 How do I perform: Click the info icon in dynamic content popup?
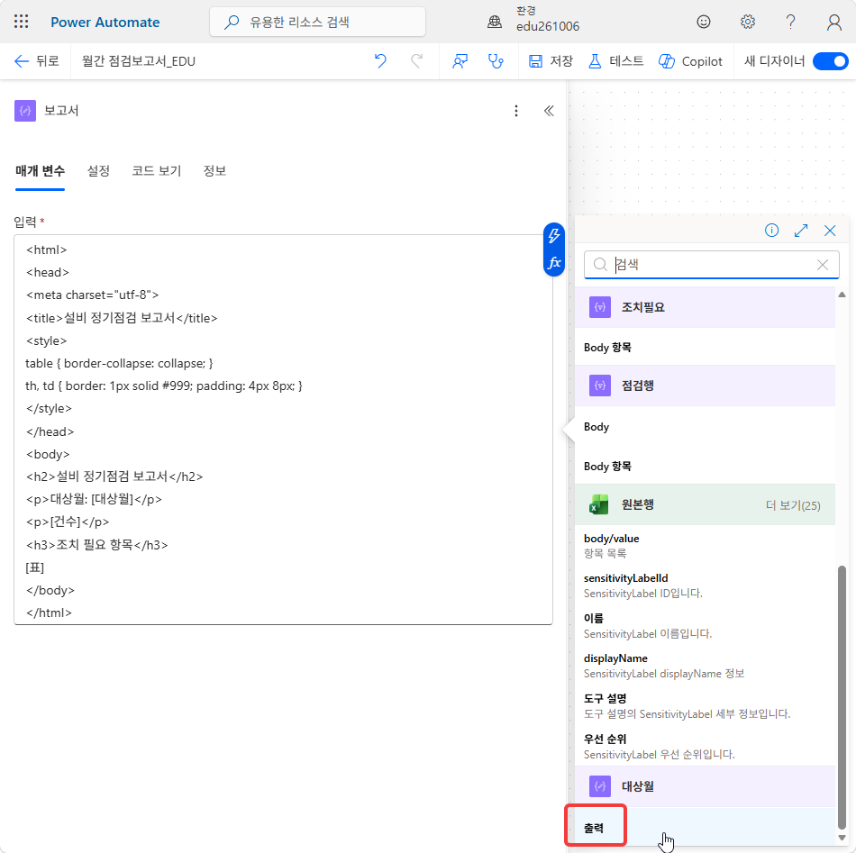point(771,231)
